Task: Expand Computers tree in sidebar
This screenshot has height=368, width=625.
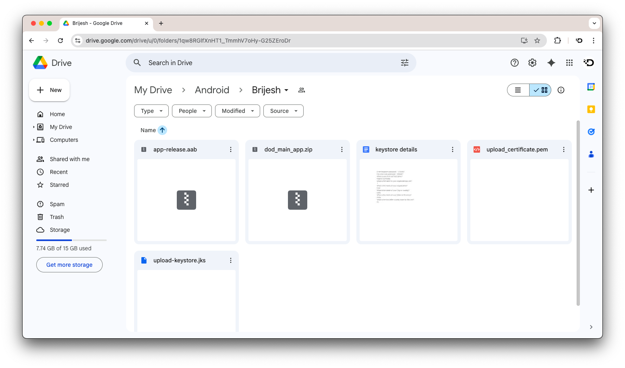Action: (x=34, y=140)
